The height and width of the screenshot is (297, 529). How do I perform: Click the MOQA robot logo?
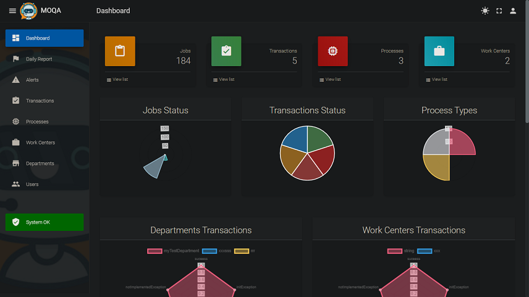click(x=28, y=10)
